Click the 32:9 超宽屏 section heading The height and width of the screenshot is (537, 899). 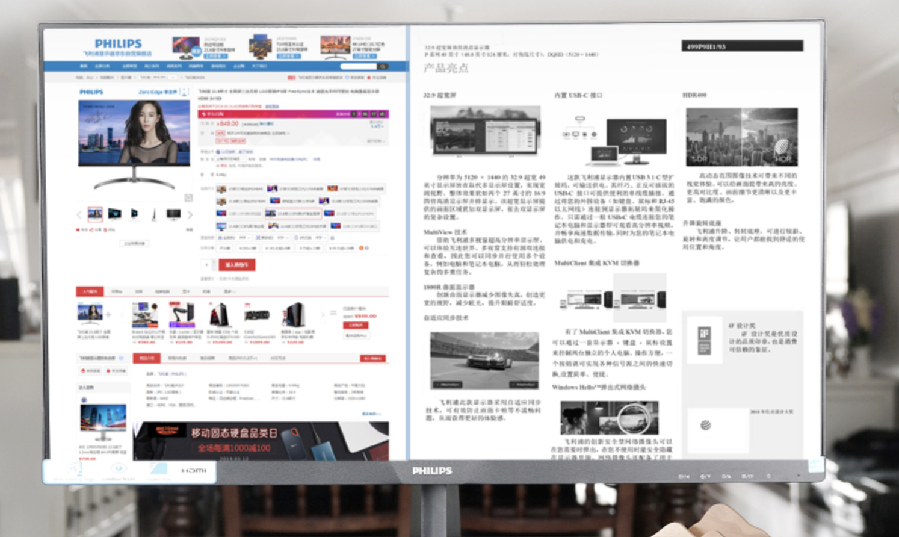440,95
